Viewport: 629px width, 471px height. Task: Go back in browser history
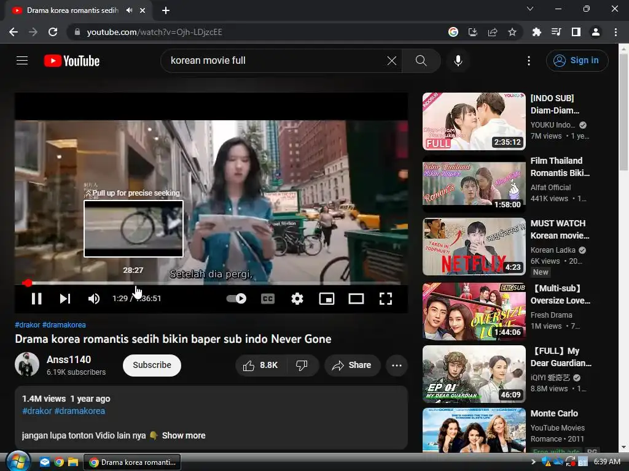pyautogui.click(x=14, y=32)
